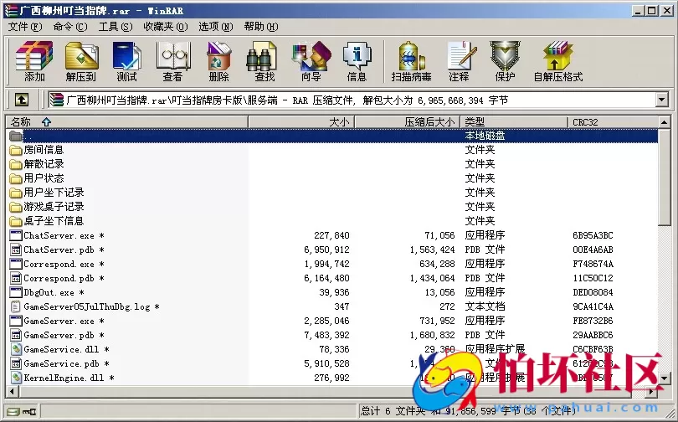This screenshot has height=422, width=678.
Task: Click the vertical scrollbar thumb
Action: point(665,177)
